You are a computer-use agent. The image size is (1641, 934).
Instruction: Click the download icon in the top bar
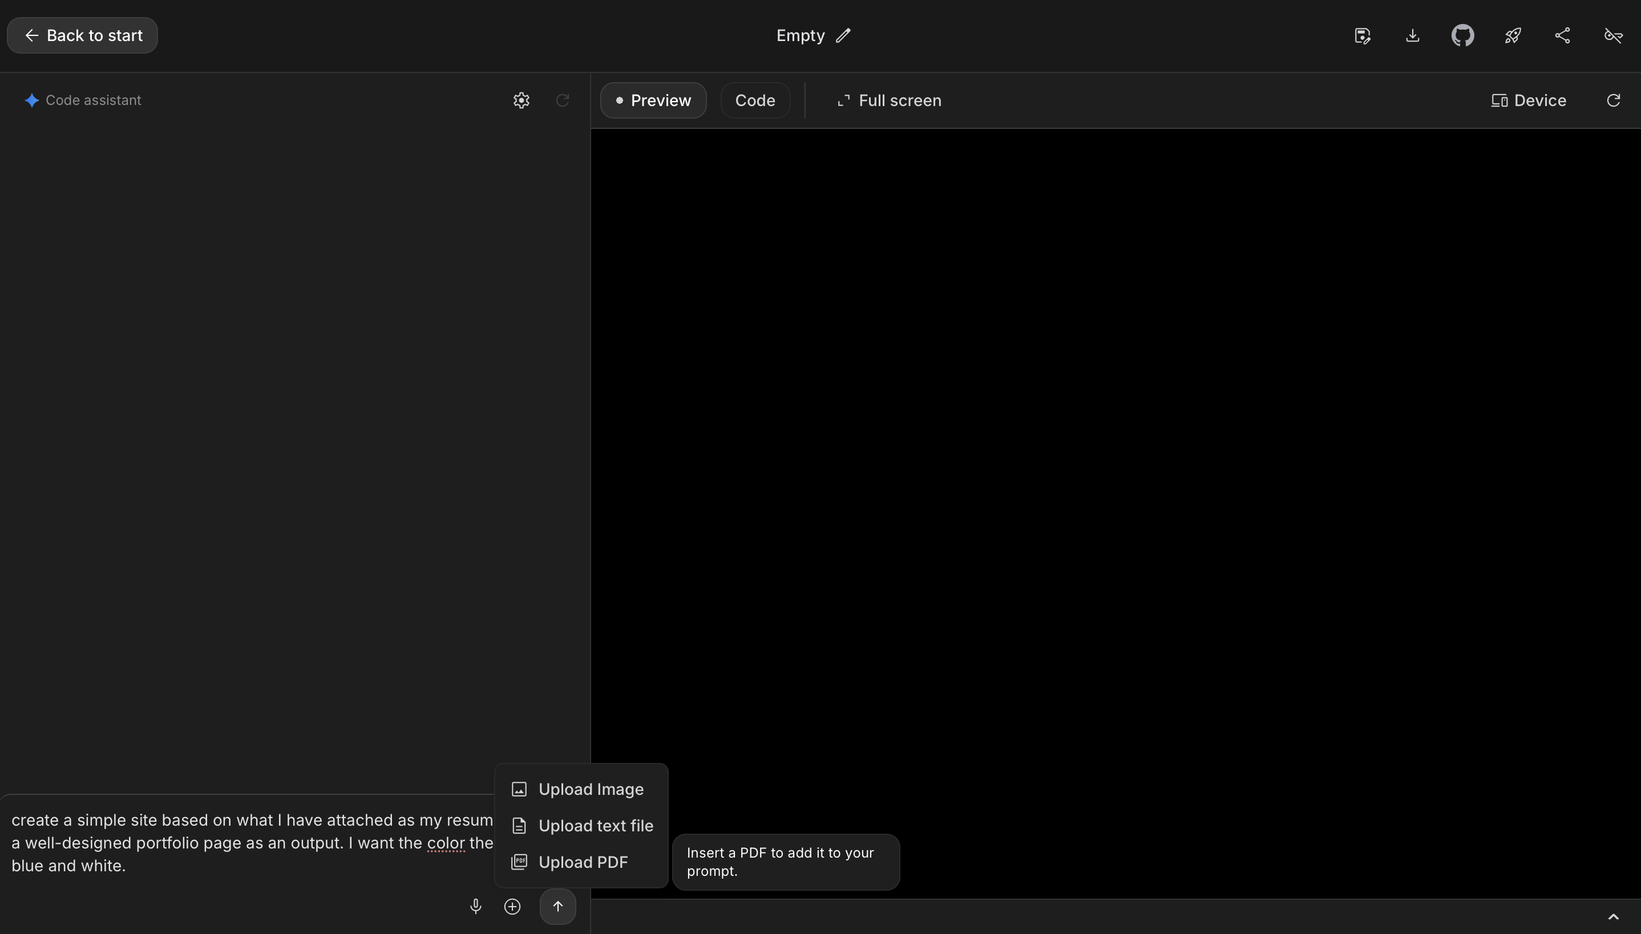pyautogui.click(x=1413, y=35)
